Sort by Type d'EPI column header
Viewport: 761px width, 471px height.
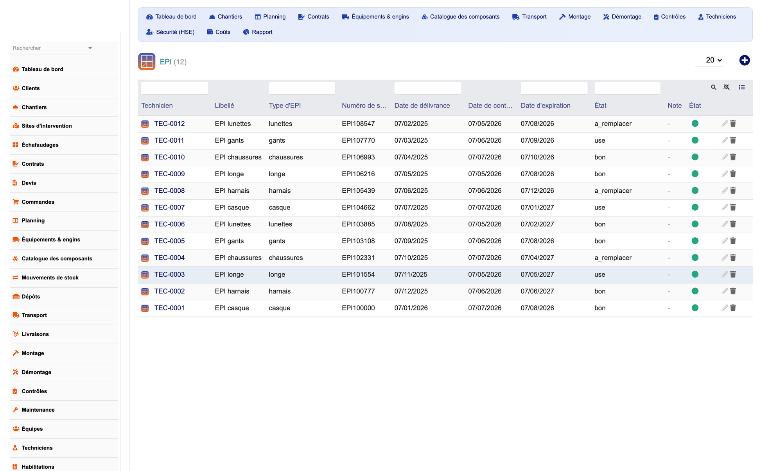click(284, 106)
